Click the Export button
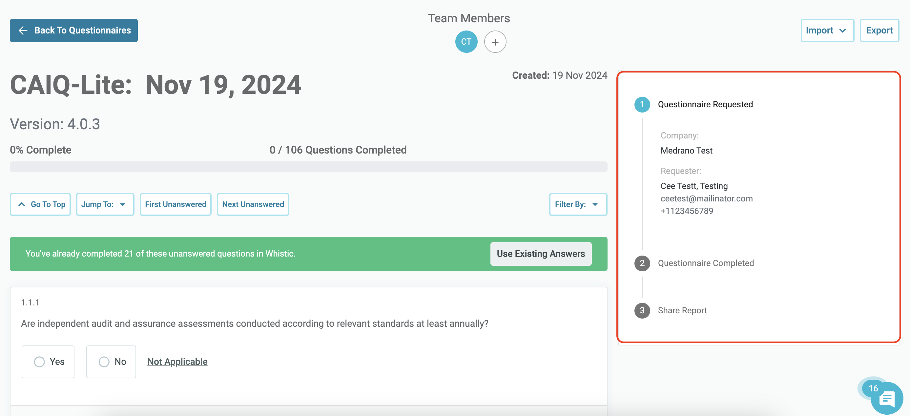 pyautogui.click(x=879, y=31)
